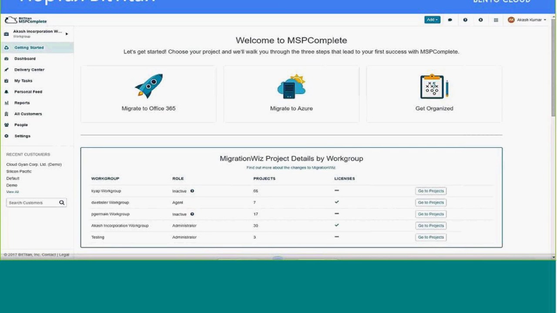Click the All Customers building icon
Image resolution: width=557 pixels, height=313 pixels.
coord(6,114)
